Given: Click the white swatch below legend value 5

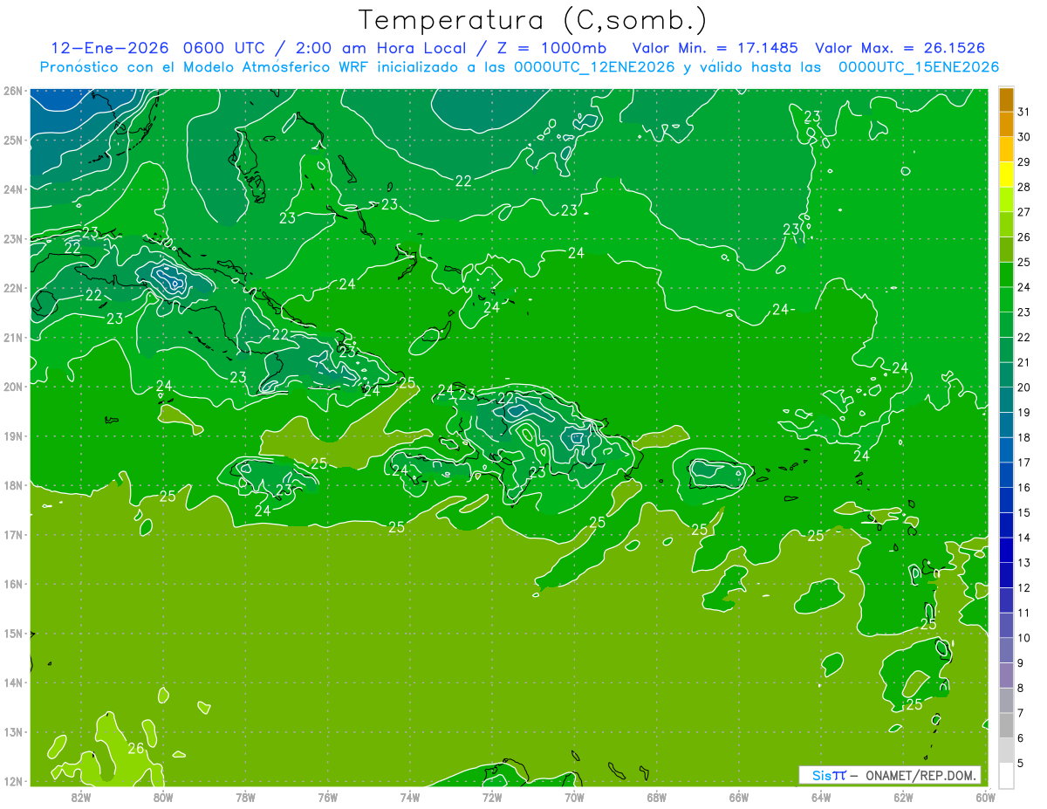Looking at the screenshot, I should 1006,775.
